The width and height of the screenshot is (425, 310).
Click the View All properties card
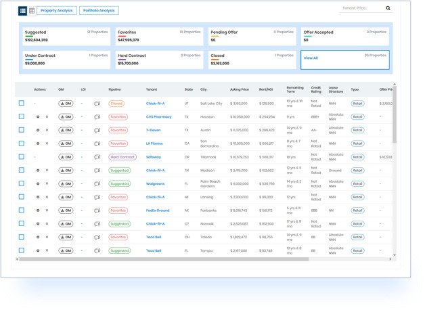344,59
